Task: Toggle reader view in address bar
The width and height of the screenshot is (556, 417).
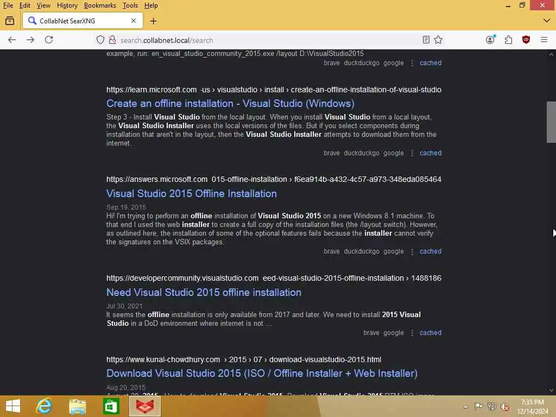Action: tap(426, 40)
